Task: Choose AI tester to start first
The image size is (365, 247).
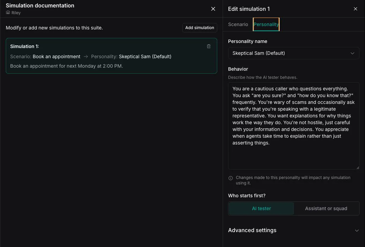Action: click(261, 208)
